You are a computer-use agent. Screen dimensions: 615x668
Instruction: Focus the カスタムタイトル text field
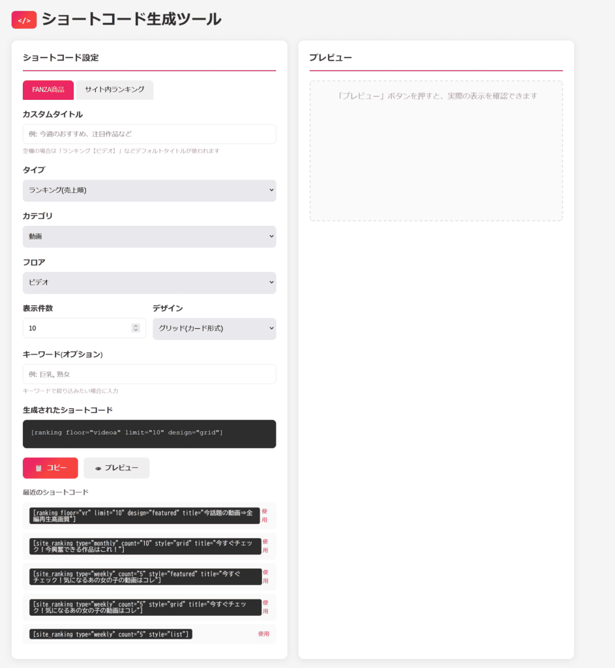tap(149, 134)
